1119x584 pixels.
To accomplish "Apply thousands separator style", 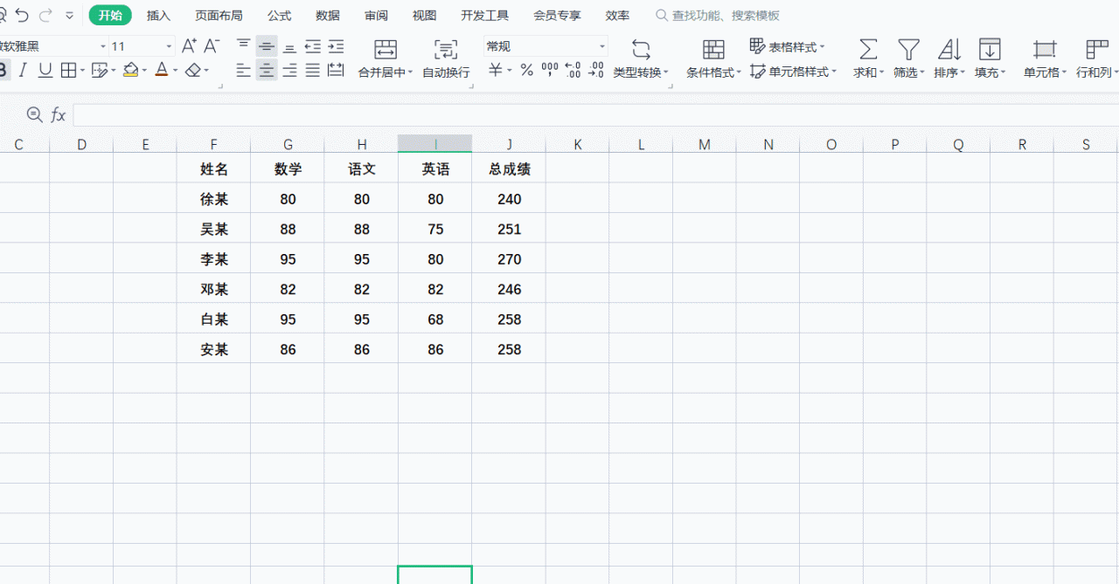I will 550,70.
